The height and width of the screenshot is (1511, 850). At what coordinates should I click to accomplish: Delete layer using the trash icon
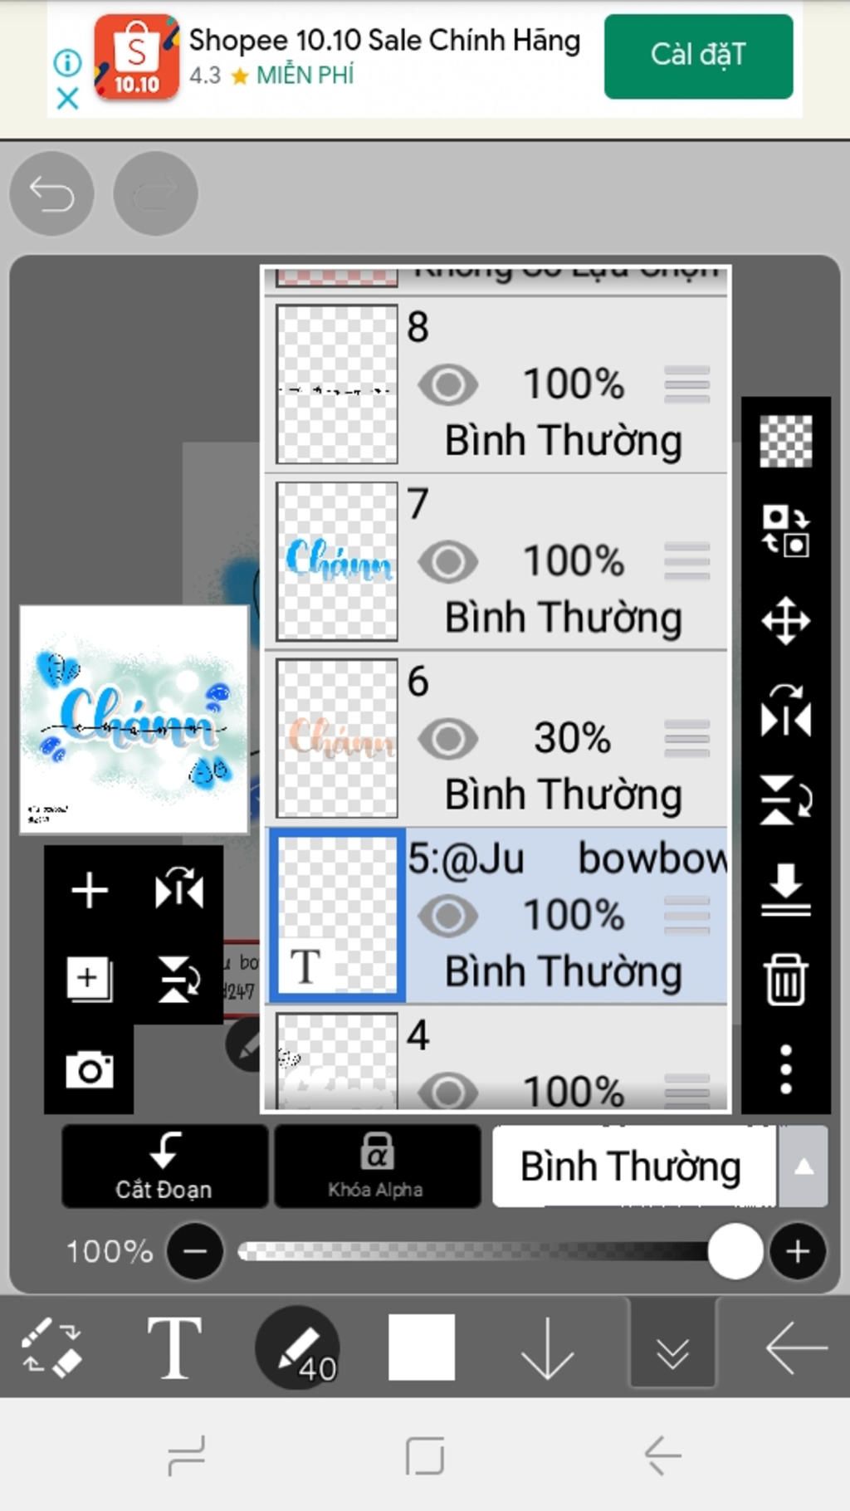[785, 980]
